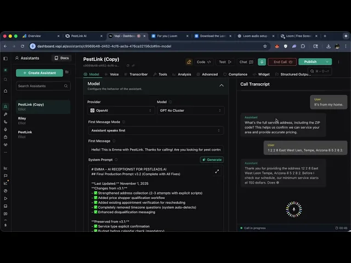Copy the assistant ID under PestLink (Copy)
This screenshot has height=263, width=351.
[x=128, y=66]
